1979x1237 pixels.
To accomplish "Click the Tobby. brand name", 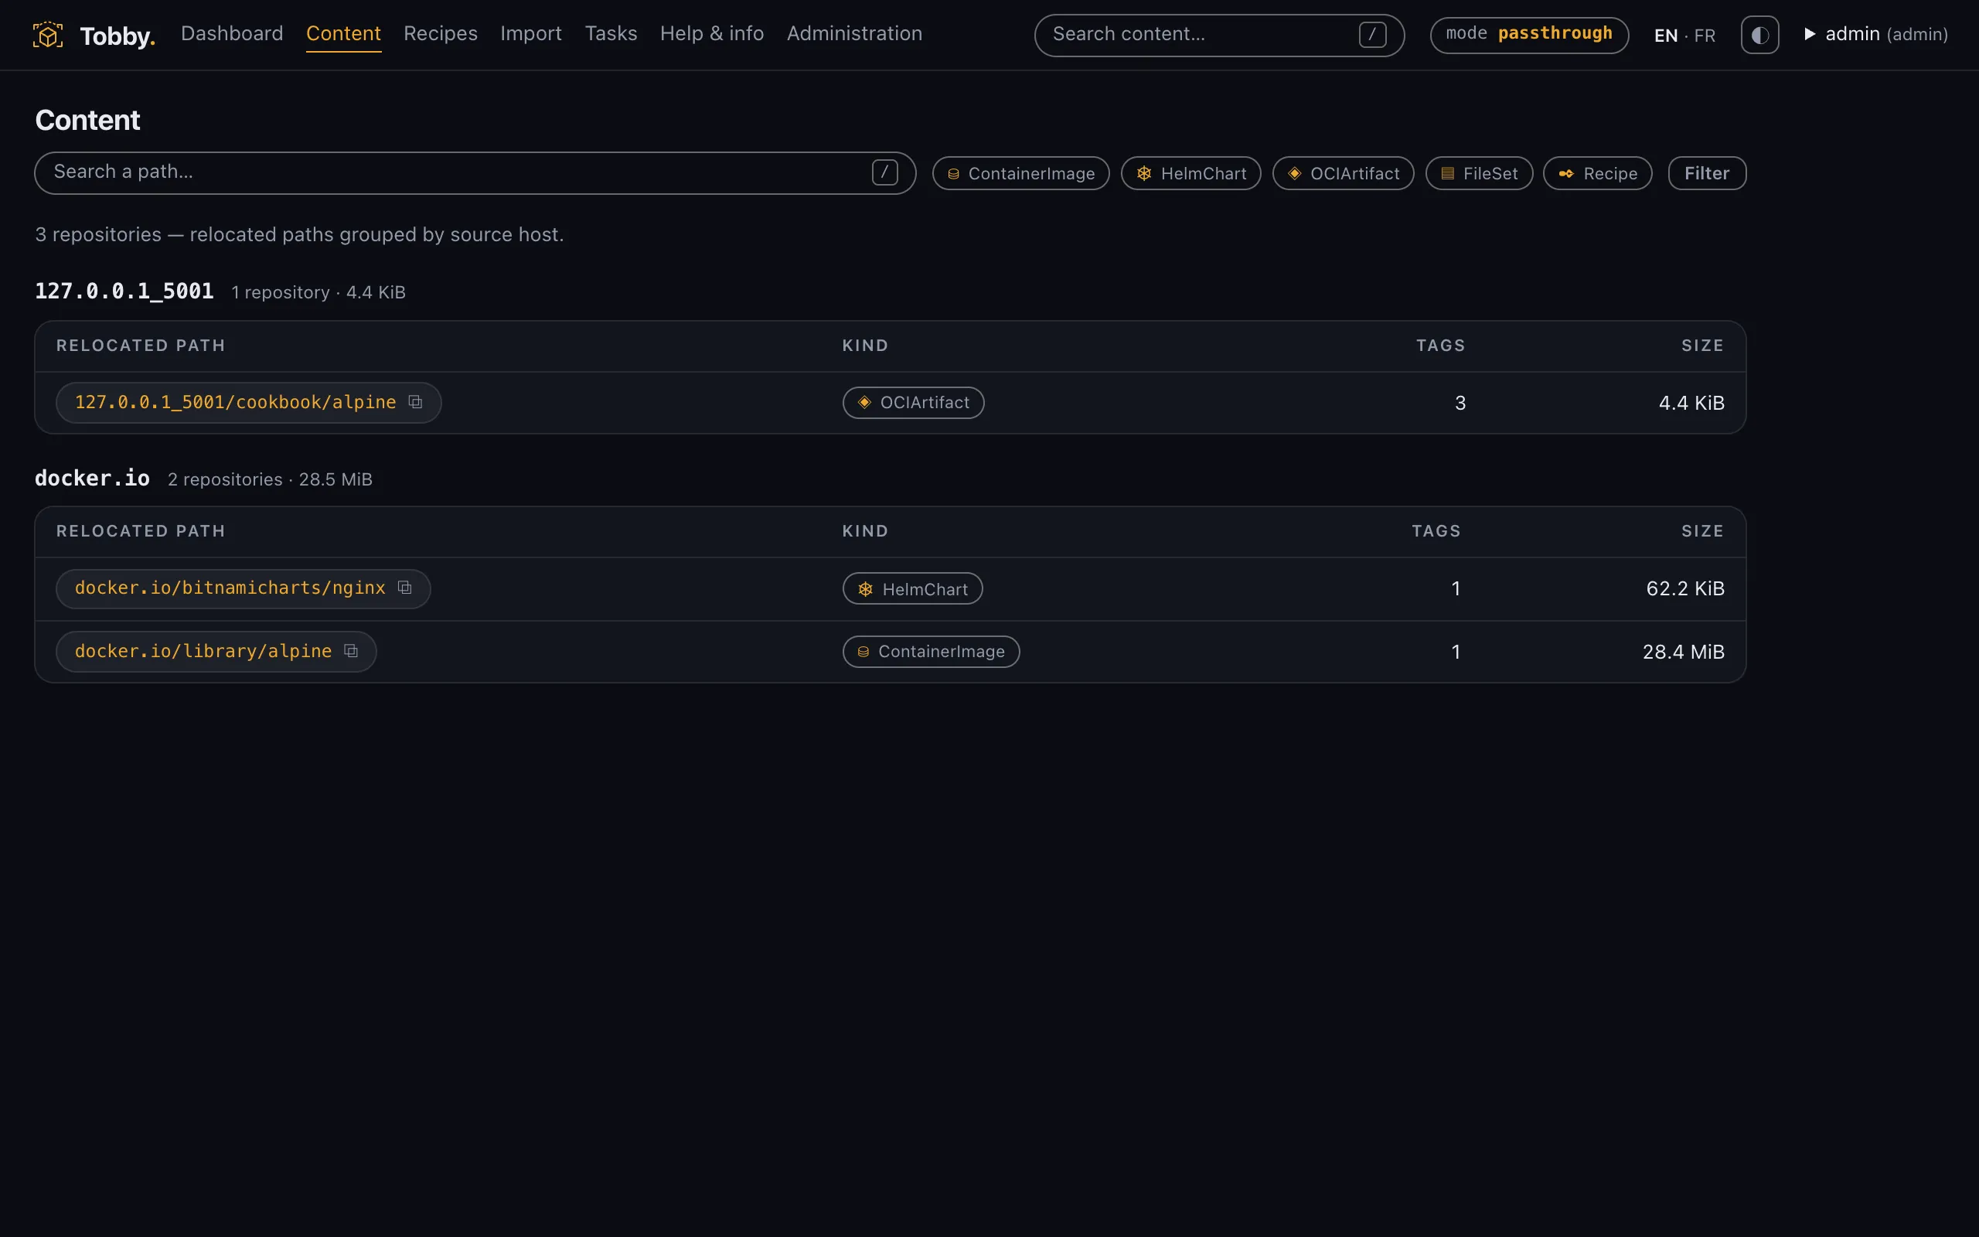I will 117,36.
